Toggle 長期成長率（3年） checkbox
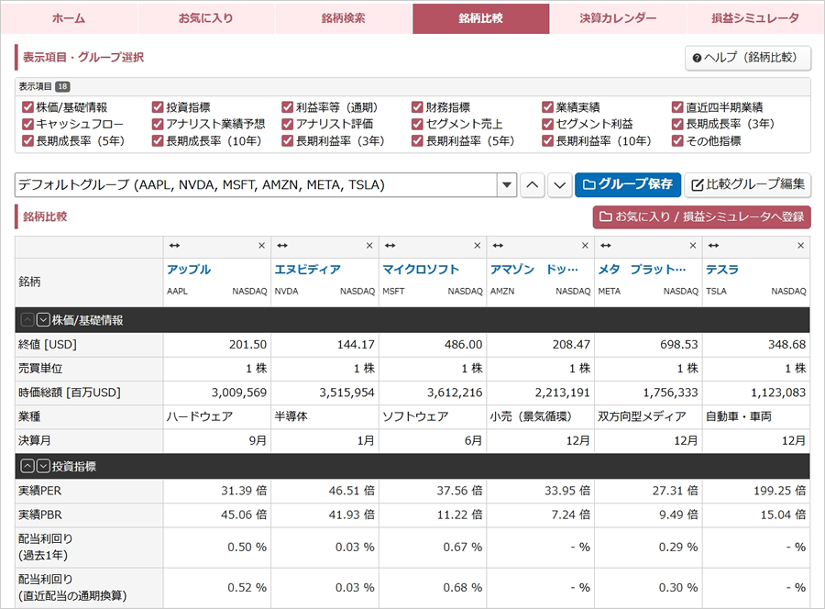825x609 pixels. point(677,124)
